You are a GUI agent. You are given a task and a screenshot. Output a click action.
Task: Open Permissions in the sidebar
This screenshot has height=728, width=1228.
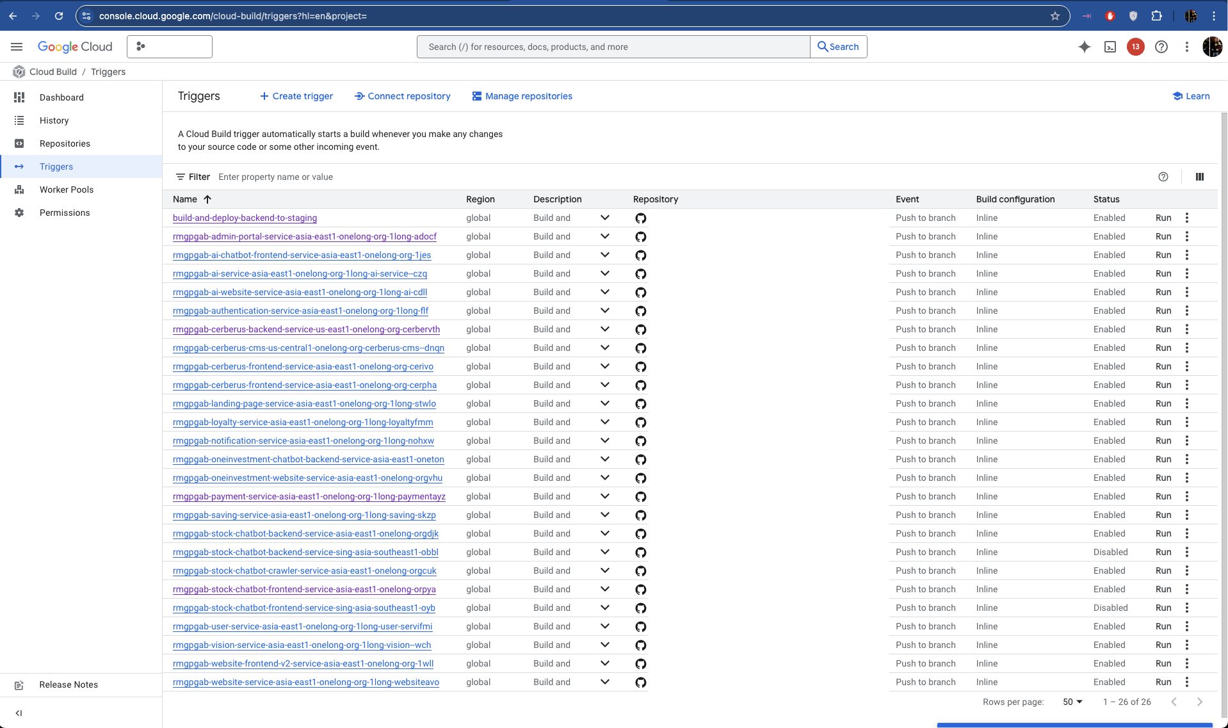[x=81, y=213]
